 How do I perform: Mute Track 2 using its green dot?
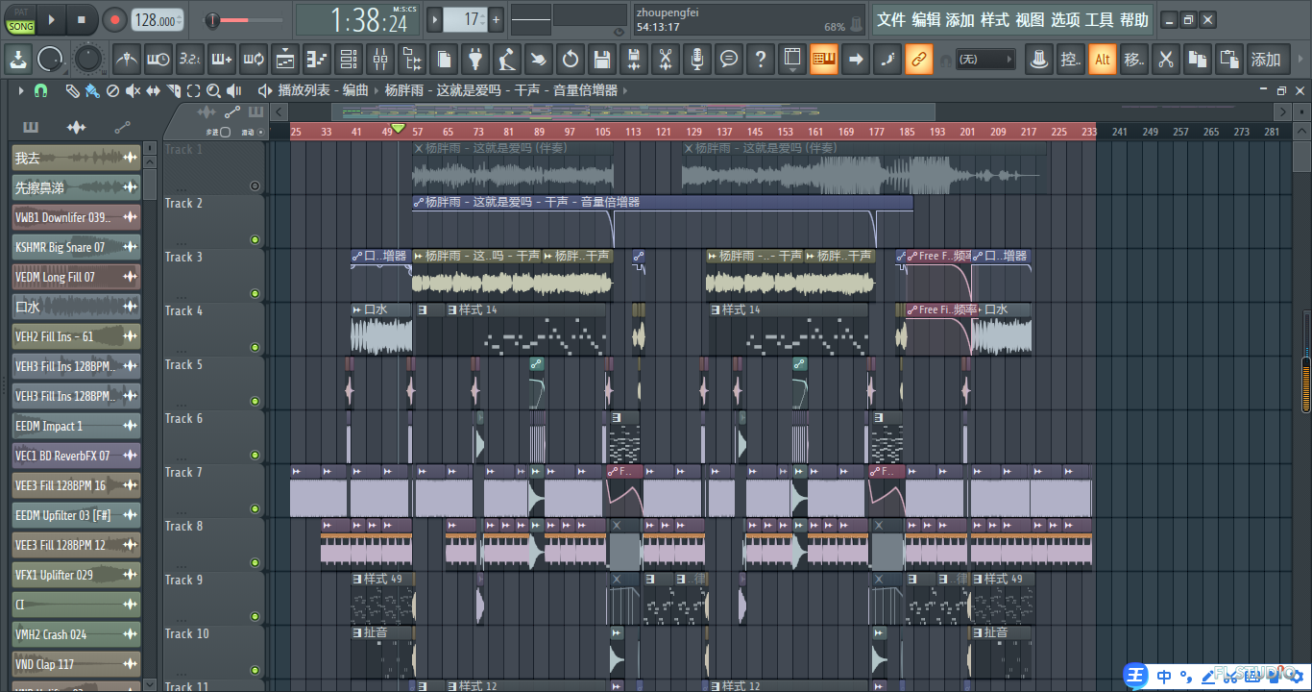tap(255, 240)
